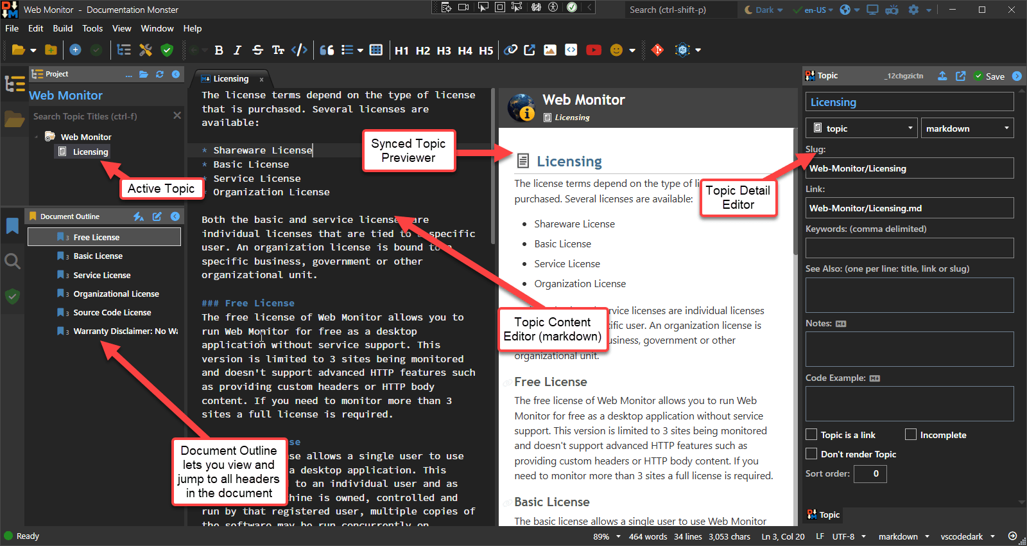Open the Edit menu
The height and width of the screenshot is (546, 1027).
click(36, 28)
